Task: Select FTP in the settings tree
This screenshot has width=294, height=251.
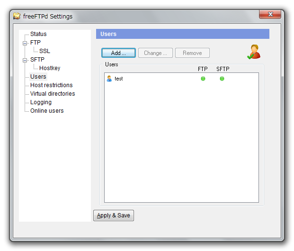Action: coord(35,43)
